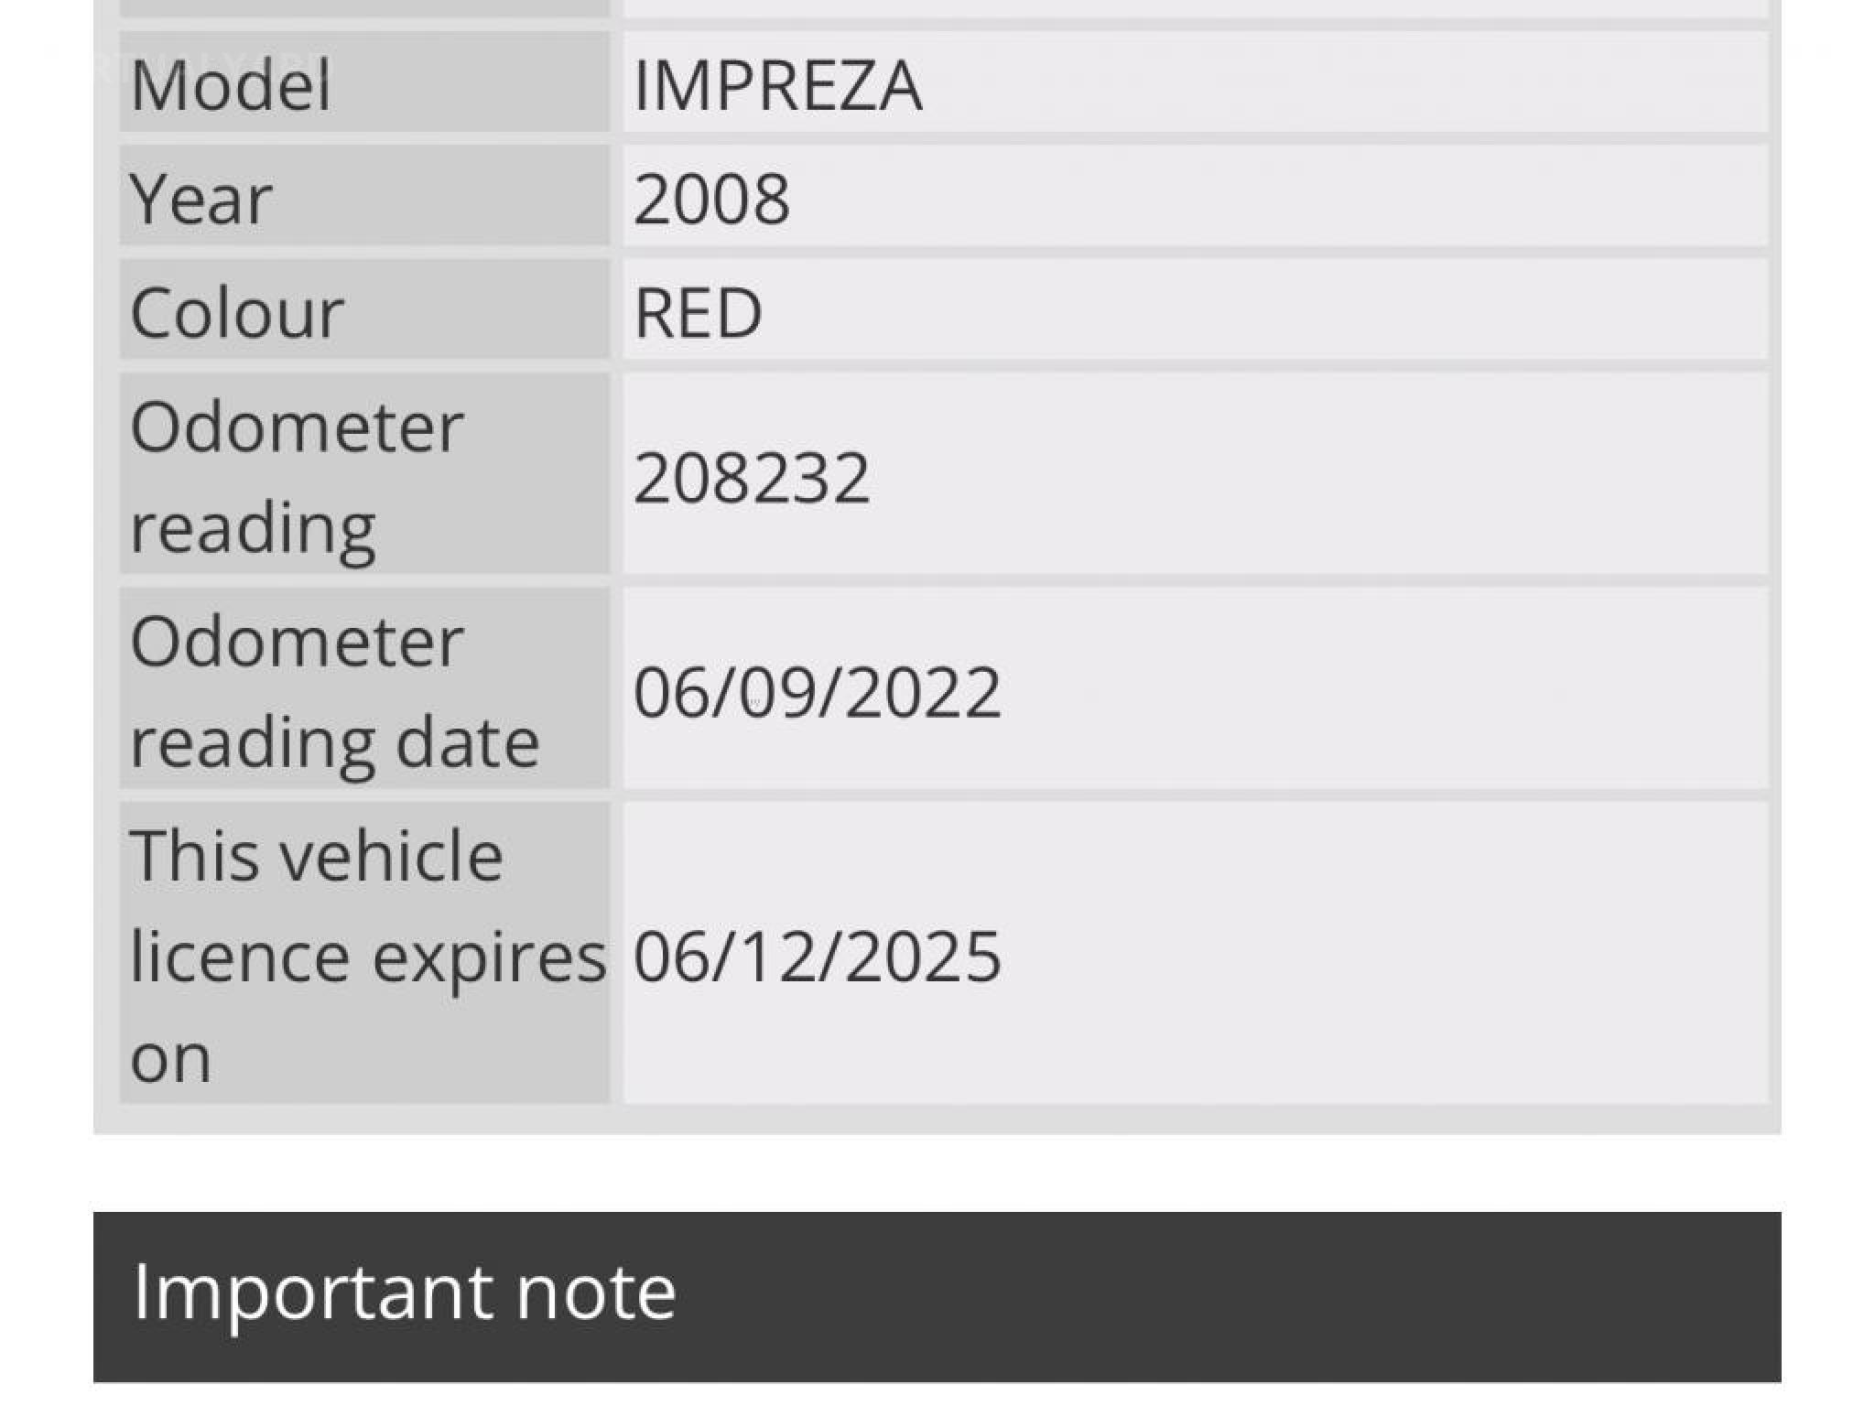
Task: Select the 208232 odometer value
Action: click(x=751, y=477)
